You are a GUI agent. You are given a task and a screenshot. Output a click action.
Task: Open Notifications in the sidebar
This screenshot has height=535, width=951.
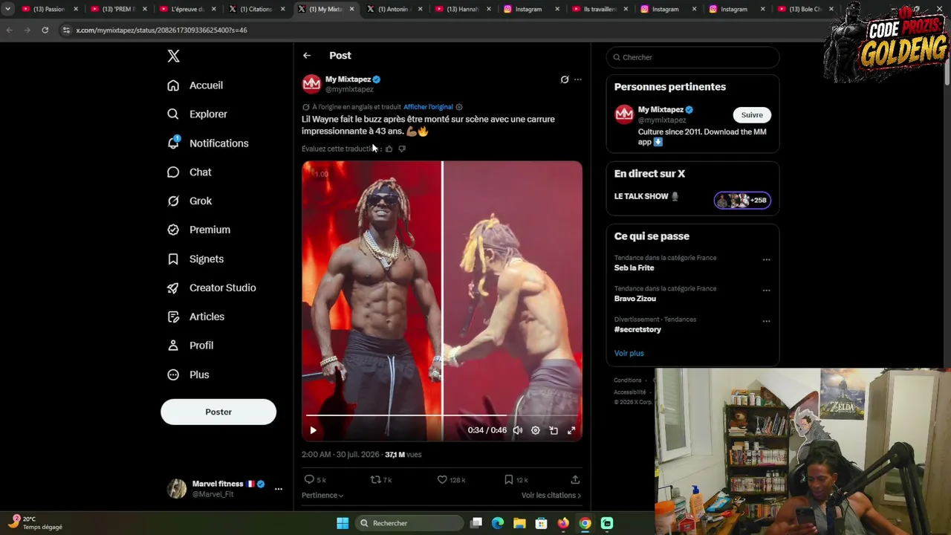point(208,143)
